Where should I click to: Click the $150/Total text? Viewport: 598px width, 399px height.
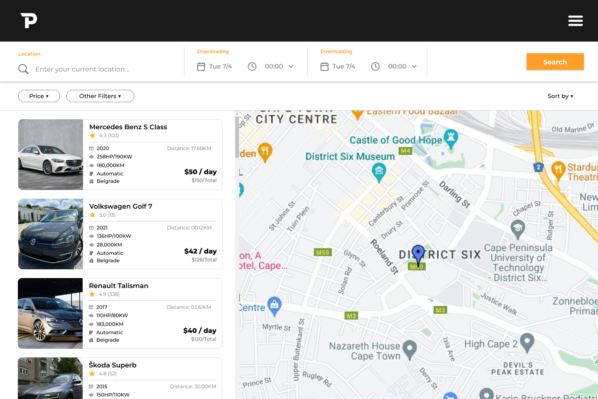tap(204, 180)
